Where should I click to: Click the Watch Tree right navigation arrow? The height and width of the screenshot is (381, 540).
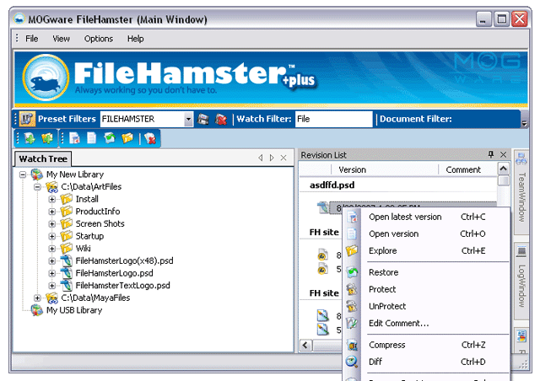(x=272, y=158)
